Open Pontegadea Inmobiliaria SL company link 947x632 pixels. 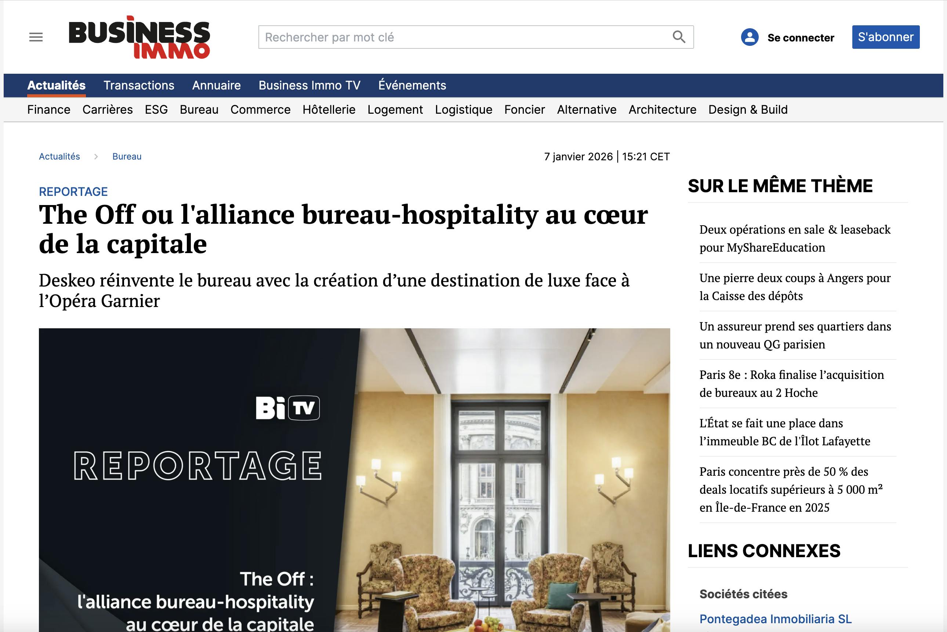point(775,619)
